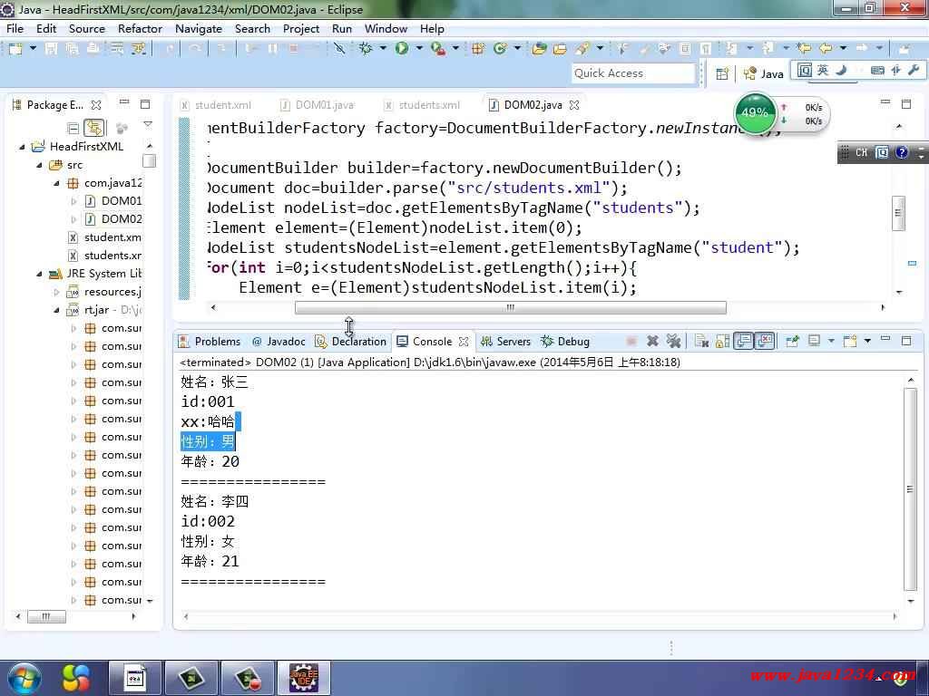This screenshot has height=696, width=929.
Task: Click the editor horizontal scrollbar thumb
Action: click(510, 308)
